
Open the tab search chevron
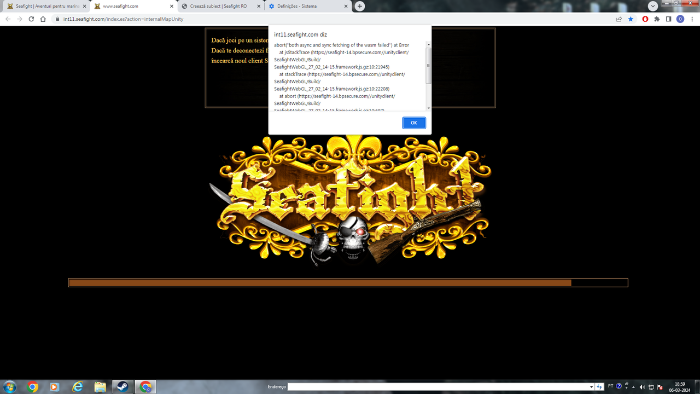[x=652, y=6]
